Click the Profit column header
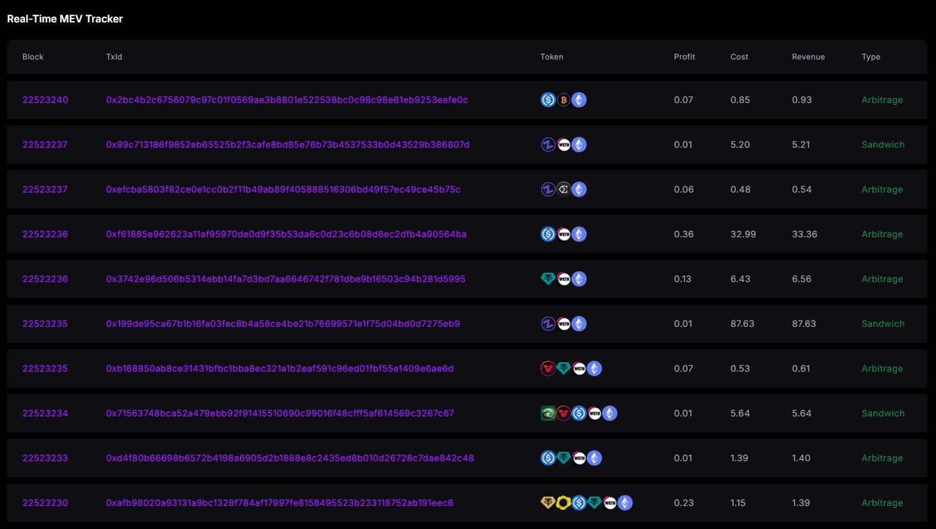The width and height of the screenshot is (936, 529). pos(685,57)
